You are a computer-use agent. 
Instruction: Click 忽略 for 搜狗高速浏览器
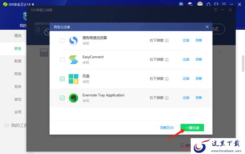[198, 40]
